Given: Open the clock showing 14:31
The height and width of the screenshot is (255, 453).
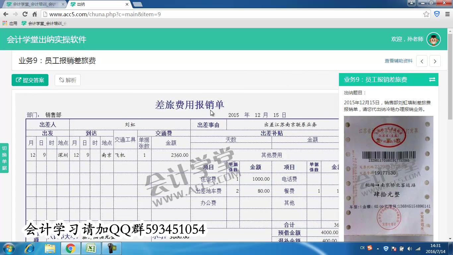Looking at the screenshot, I should (x=435, y=248).
